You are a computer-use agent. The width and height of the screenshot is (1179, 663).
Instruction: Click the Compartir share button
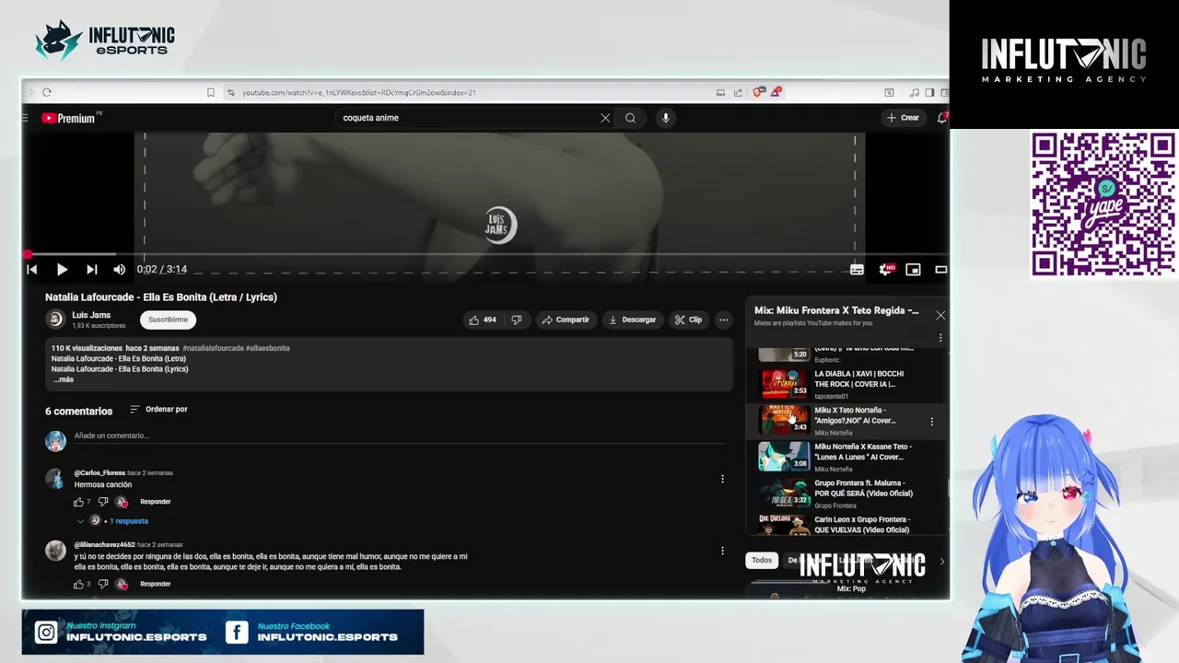pyautogui.click(x=566, y=320)
